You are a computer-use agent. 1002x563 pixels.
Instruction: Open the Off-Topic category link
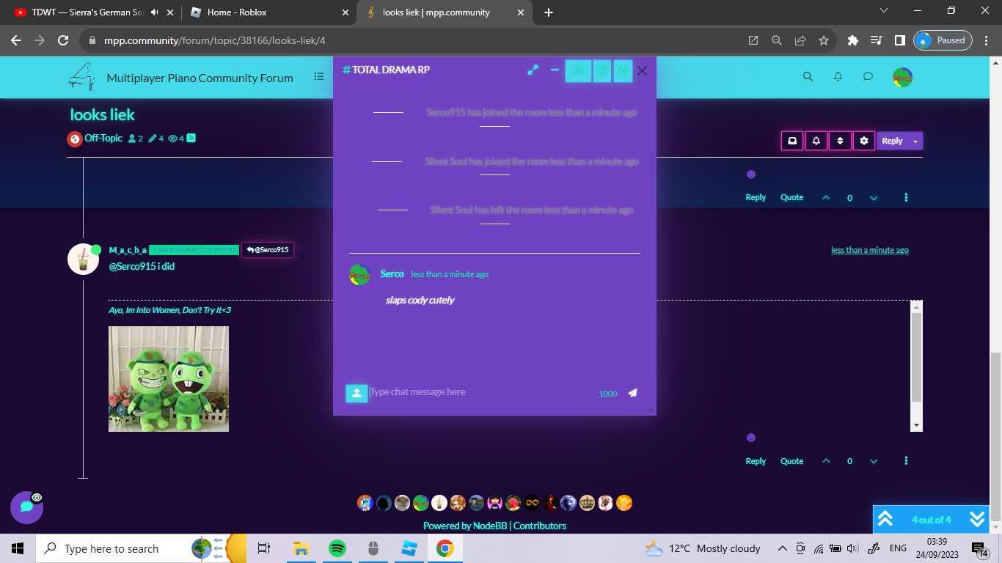click(x=103, y=138)
